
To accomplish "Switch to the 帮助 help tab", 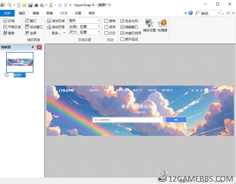I will click(92, 13).
